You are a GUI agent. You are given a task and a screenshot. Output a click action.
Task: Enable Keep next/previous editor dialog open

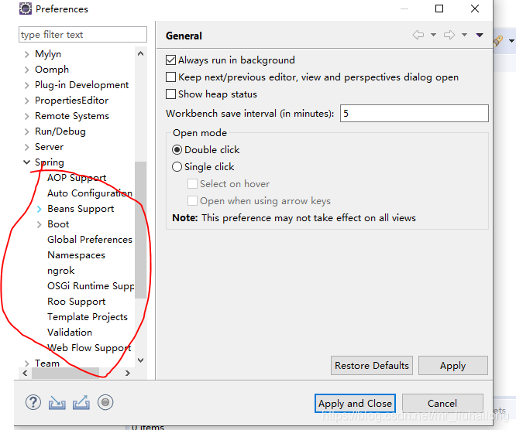pyautogui.click(x=170, y=77)
